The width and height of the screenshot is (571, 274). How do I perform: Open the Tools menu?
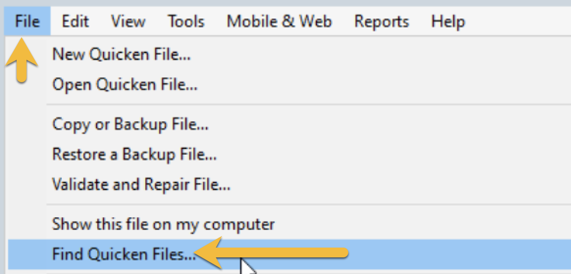pos(186,22)
